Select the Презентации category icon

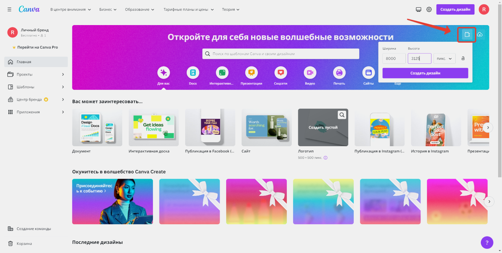(x=251, y=72)
